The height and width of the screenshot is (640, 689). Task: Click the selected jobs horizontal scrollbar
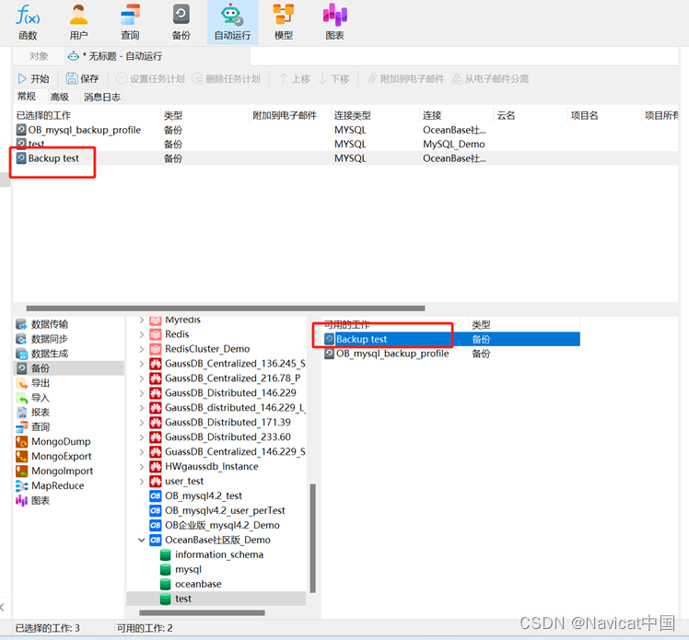(x=226, y=308)
